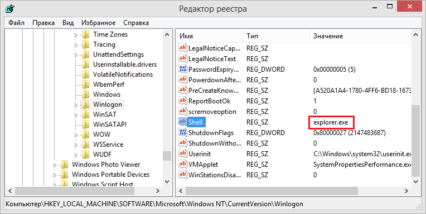Click the WinStationsDisa... string value icon

pos(182,175)
